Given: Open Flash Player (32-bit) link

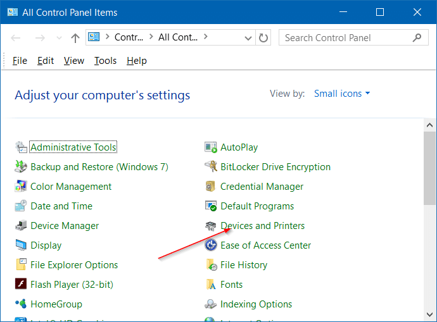Looking at the screenshot, I should tap(72, 285).
